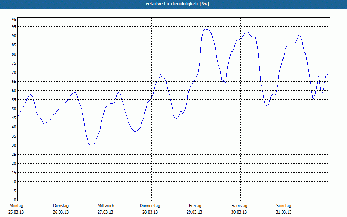Screen dimensions: 347x217
Task: Select the 'Donnerstag' day label
Action: click(150, 206)
